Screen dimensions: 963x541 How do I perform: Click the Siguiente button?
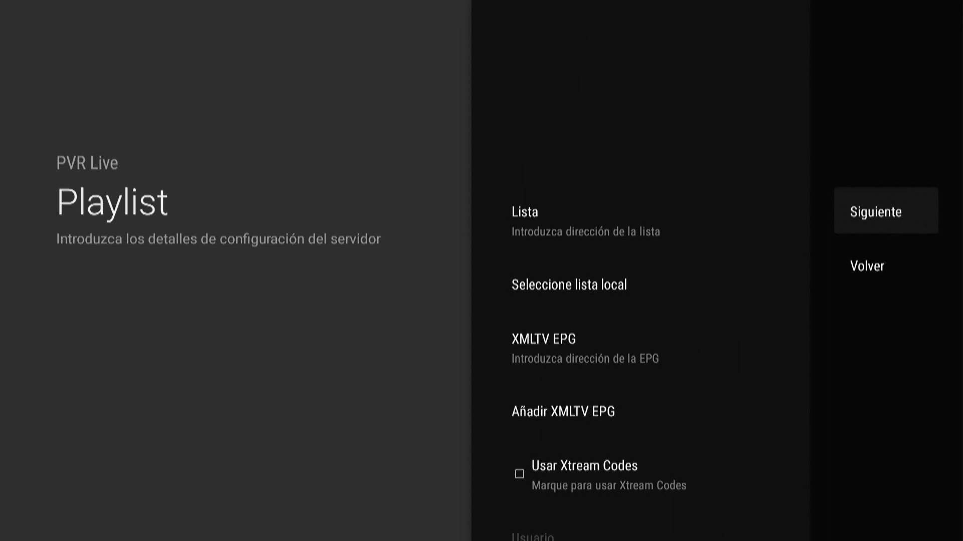click(886, 211)
